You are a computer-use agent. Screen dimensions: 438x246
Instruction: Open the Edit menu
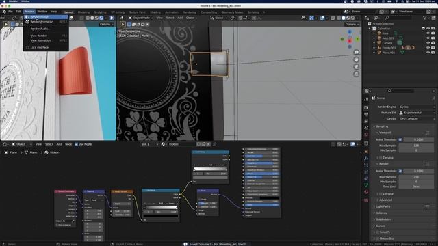click(18, 12)
